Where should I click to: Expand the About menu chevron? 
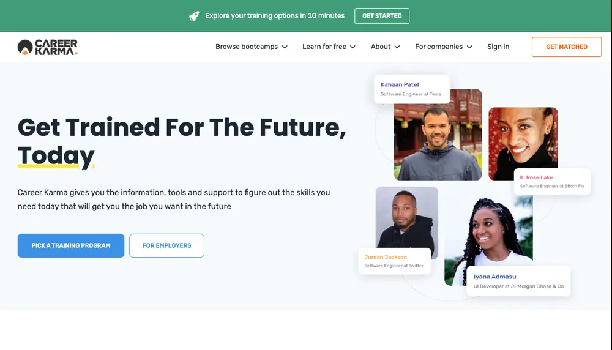[x=397, y=47]
